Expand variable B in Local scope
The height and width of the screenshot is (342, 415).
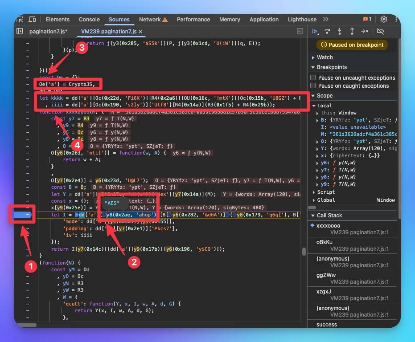tap(317, 120)
